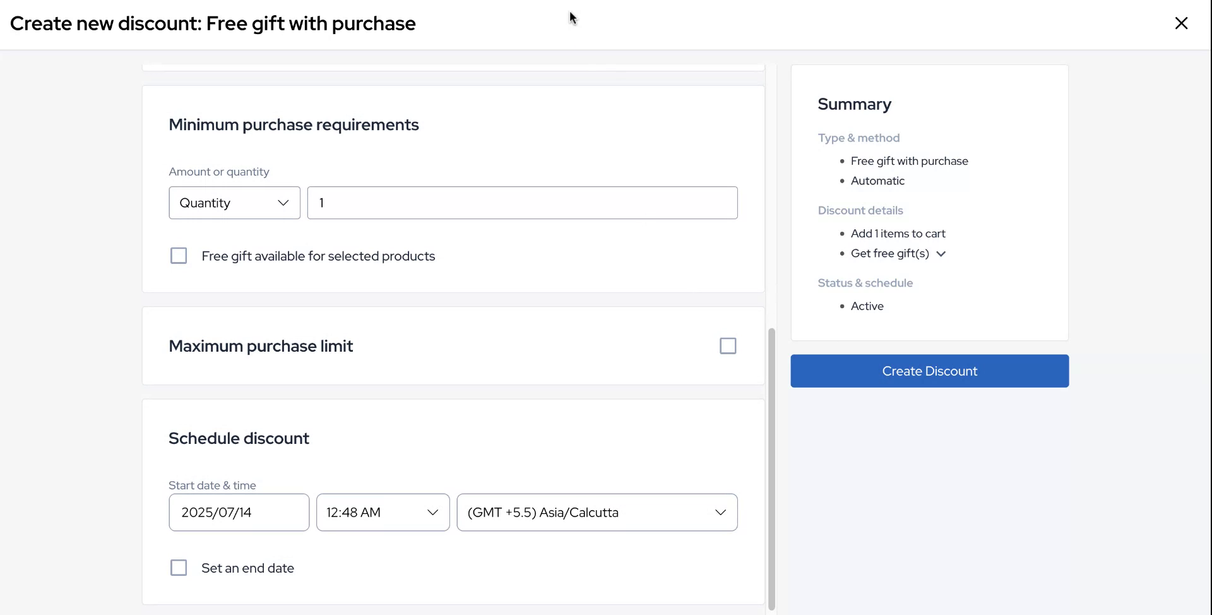Enable Free gift available for selected products

pyautogui.click(x=179, y=256)
